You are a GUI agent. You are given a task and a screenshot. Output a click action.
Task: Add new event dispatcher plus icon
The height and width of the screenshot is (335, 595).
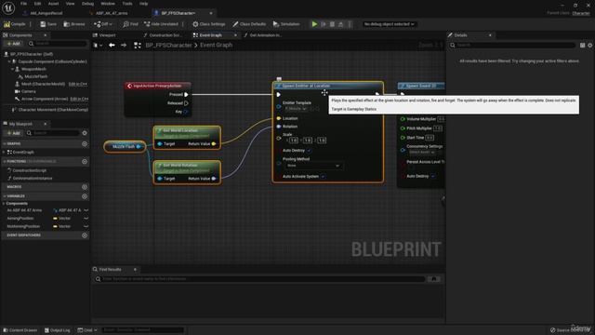(85, 235)
